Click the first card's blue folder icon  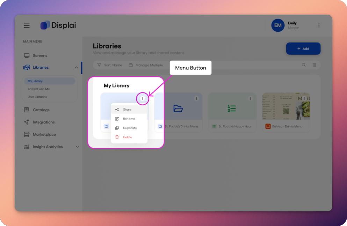point(107,126)
